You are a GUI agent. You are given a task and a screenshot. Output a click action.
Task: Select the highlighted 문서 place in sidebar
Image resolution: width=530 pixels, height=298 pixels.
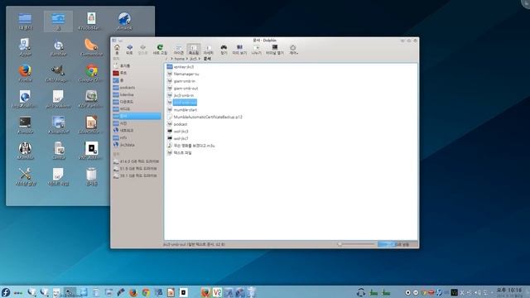pyautogui.click(x=137, y=116)
